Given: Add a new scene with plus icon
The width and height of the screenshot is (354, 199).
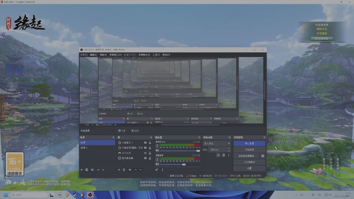Looking at the screenshot, I should click(82, 170).
